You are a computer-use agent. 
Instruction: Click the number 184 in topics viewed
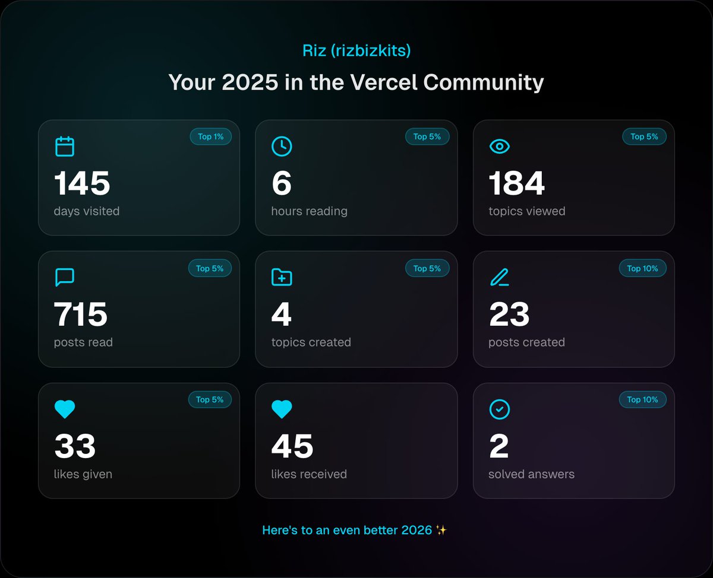point(516,183)
